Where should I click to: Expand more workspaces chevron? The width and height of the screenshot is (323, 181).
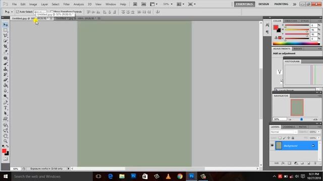tap(295, 4)
